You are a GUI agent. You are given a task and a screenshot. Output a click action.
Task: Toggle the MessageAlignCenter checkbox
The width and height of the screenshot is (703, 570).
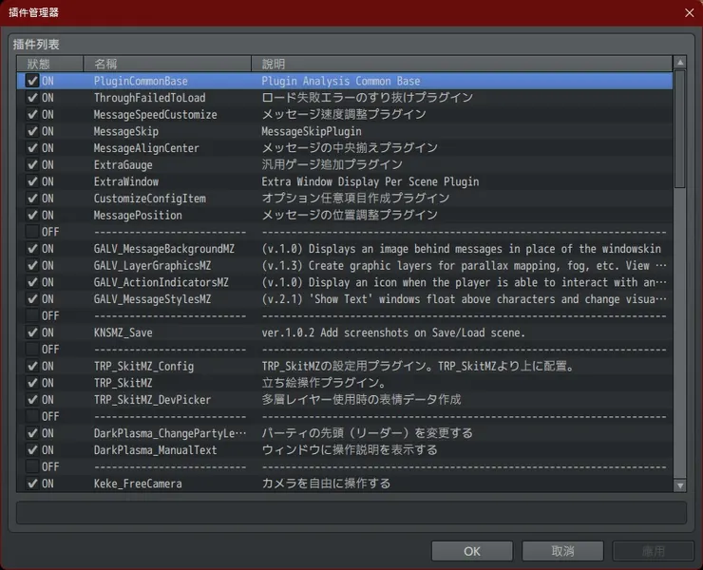32,147
